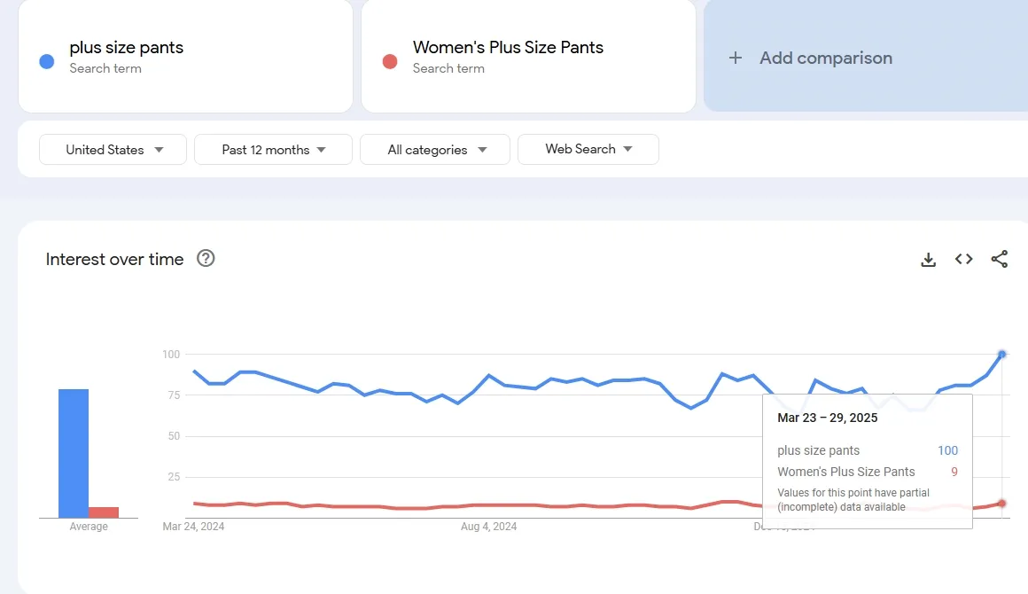Image resolution: width=1028 pixels, height=594 pixels.
Task: Open the All categories dropdown
Action: pos(435,150)
